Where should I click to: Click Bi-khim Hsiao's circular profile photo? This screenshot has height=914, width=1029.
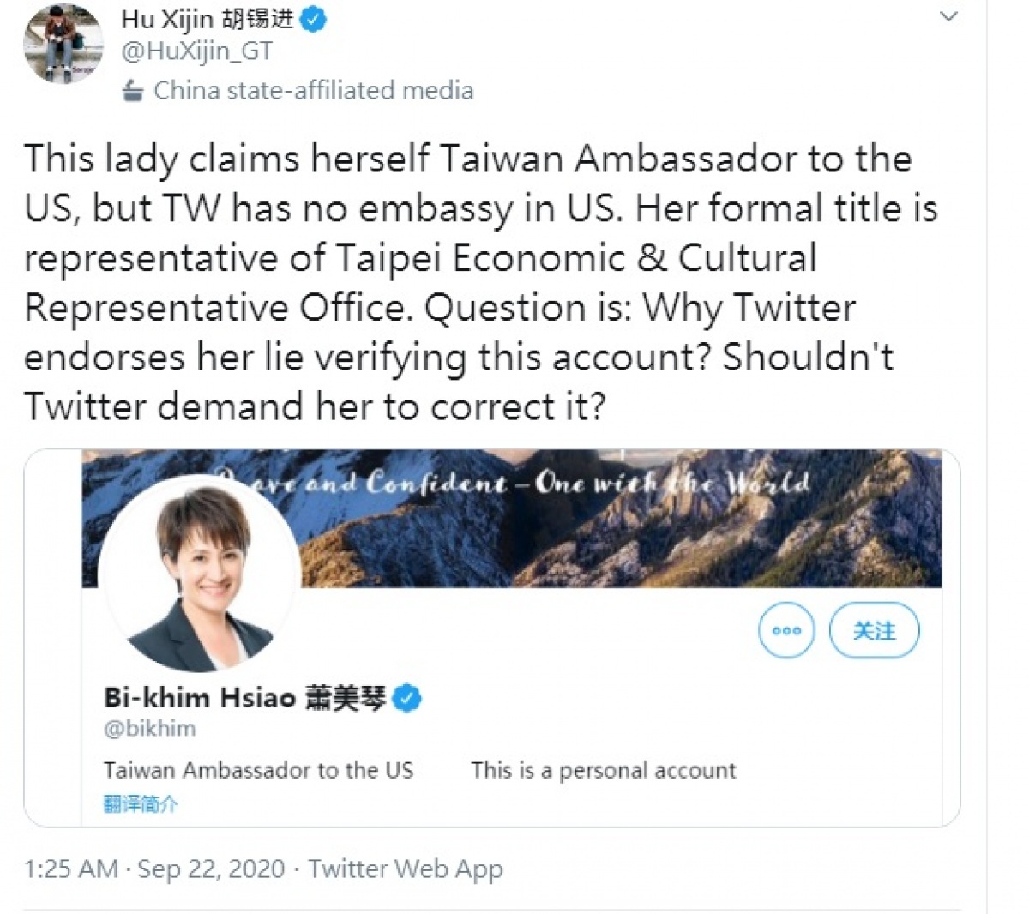(x=201, y=574)
